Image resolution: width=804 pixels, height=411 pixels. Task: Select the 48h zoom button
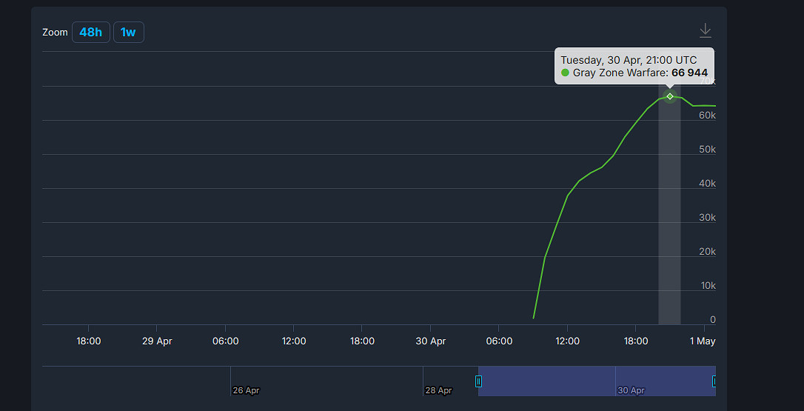[x=91, y=33]
